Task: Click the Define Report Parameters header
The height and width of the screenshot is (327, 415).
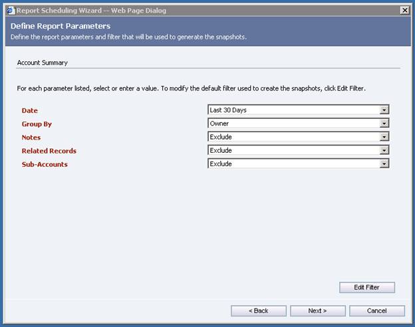Action: (61, 26)
